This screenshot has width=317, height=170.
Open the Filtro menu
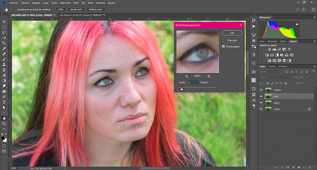point(76,3)
